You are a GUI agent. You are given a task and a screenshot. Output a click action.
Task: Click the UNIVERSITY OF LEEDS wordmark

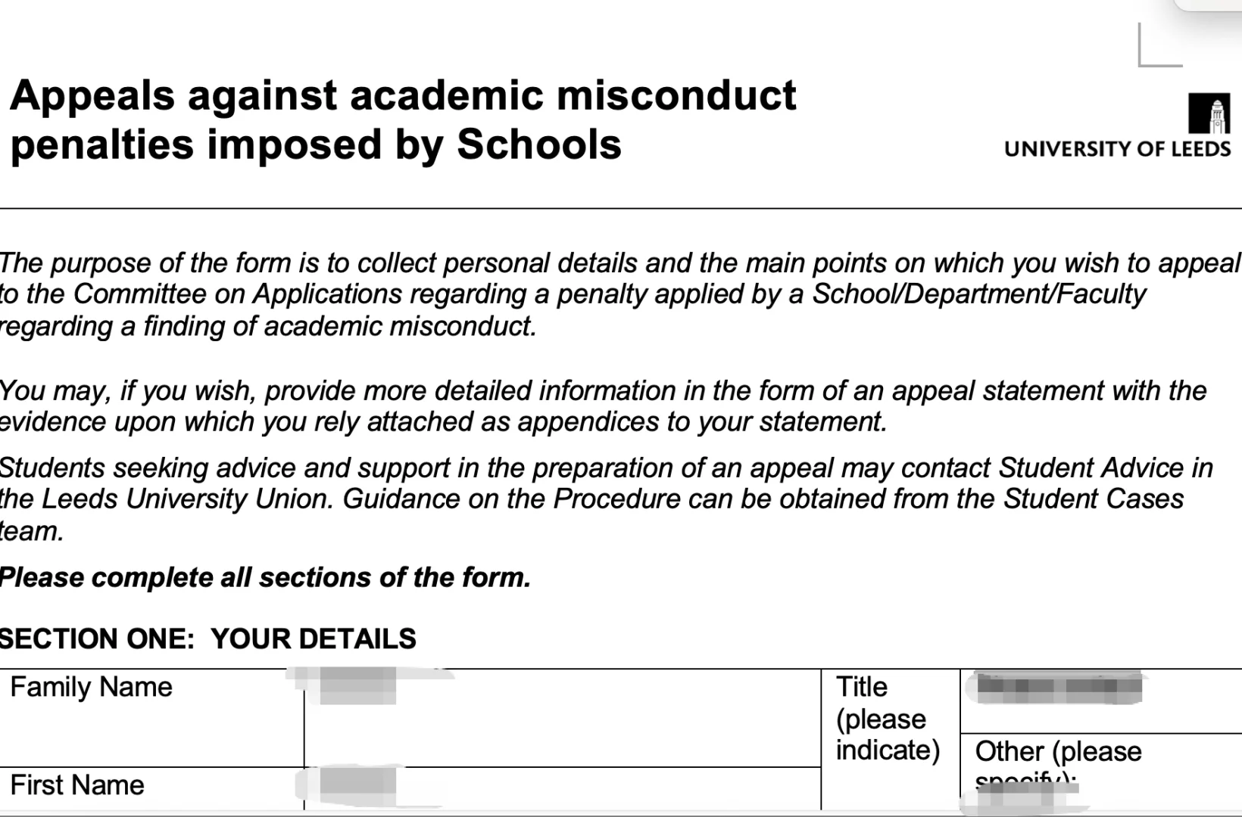point(1118,149)
